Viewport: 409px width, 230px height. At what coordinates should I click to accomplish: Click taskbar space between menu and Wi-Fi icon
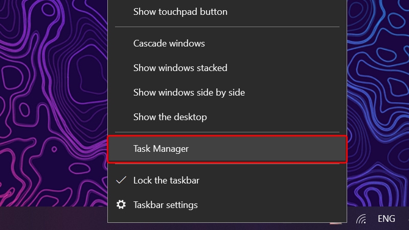(351, 219)
